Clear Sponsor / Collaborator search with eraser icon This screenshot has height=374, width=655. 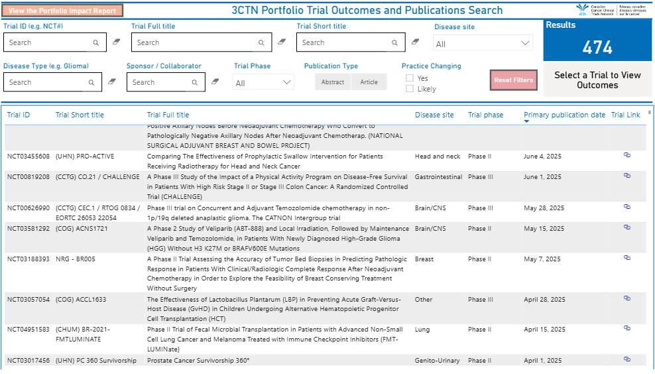[x=215, y=82]
